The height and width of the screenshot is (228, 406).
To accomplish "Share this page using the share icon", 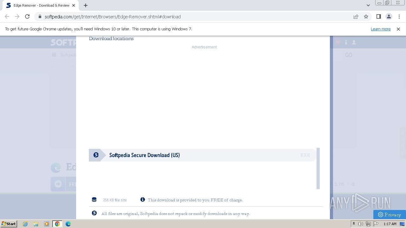I will tap(356, 17).
